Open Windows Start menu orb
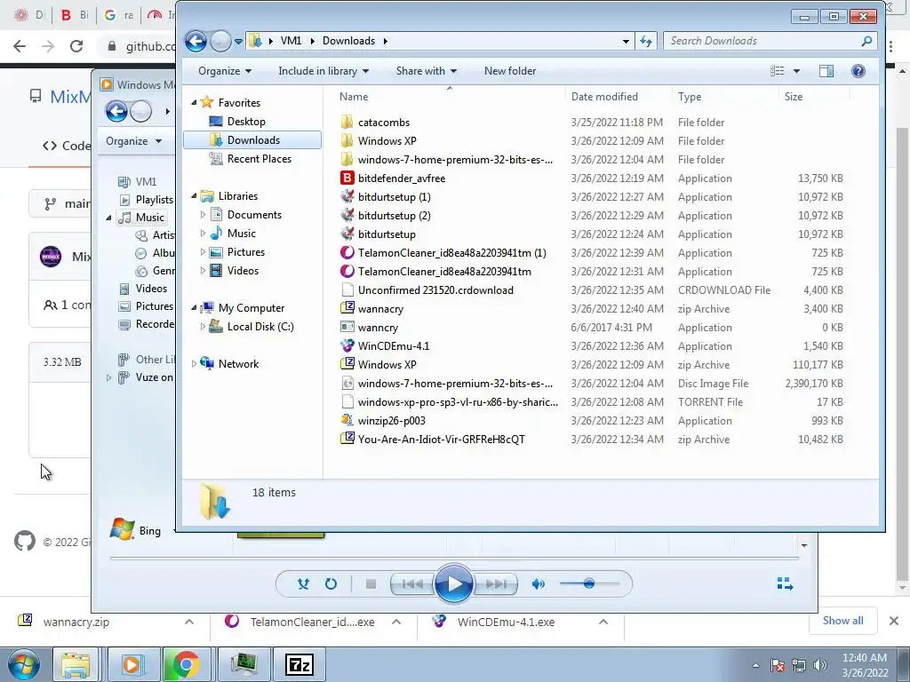The height and width of the screenshot is (682, 910). (x=23, y=664)
